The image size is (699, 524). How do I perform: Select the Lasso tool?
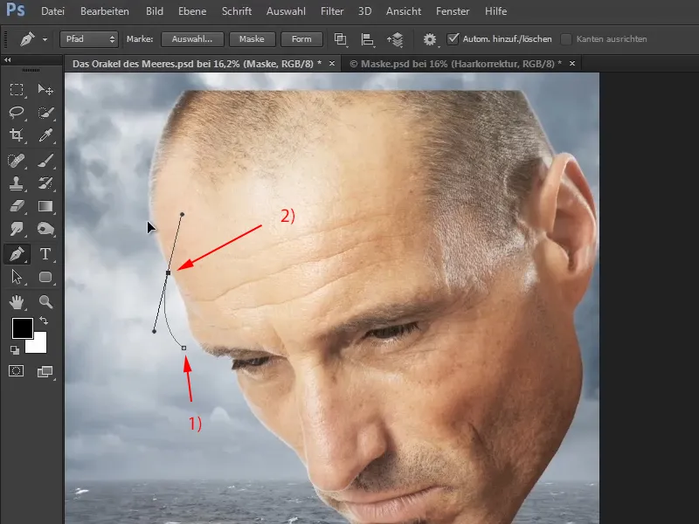pyautogui.click(x=17, y=113)
